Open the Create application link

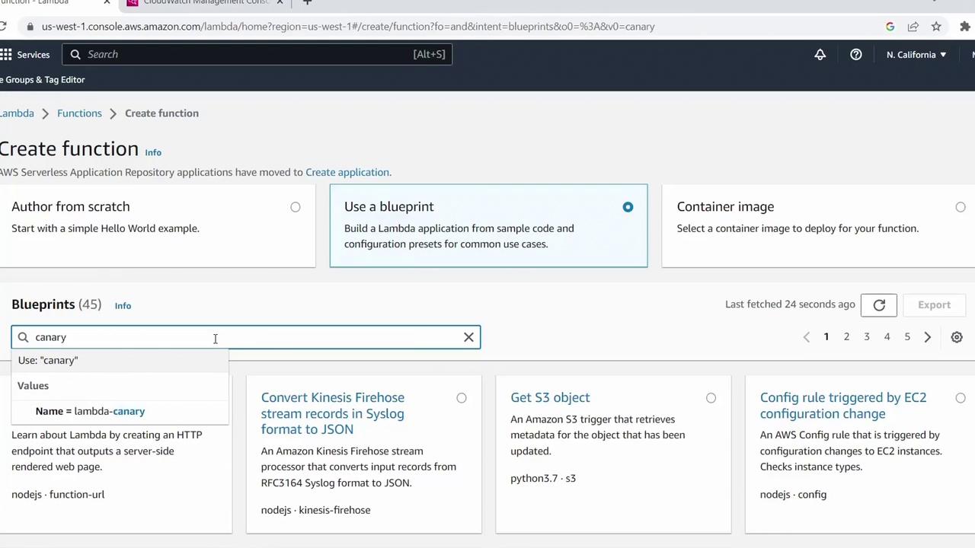(x=347, y=172)
